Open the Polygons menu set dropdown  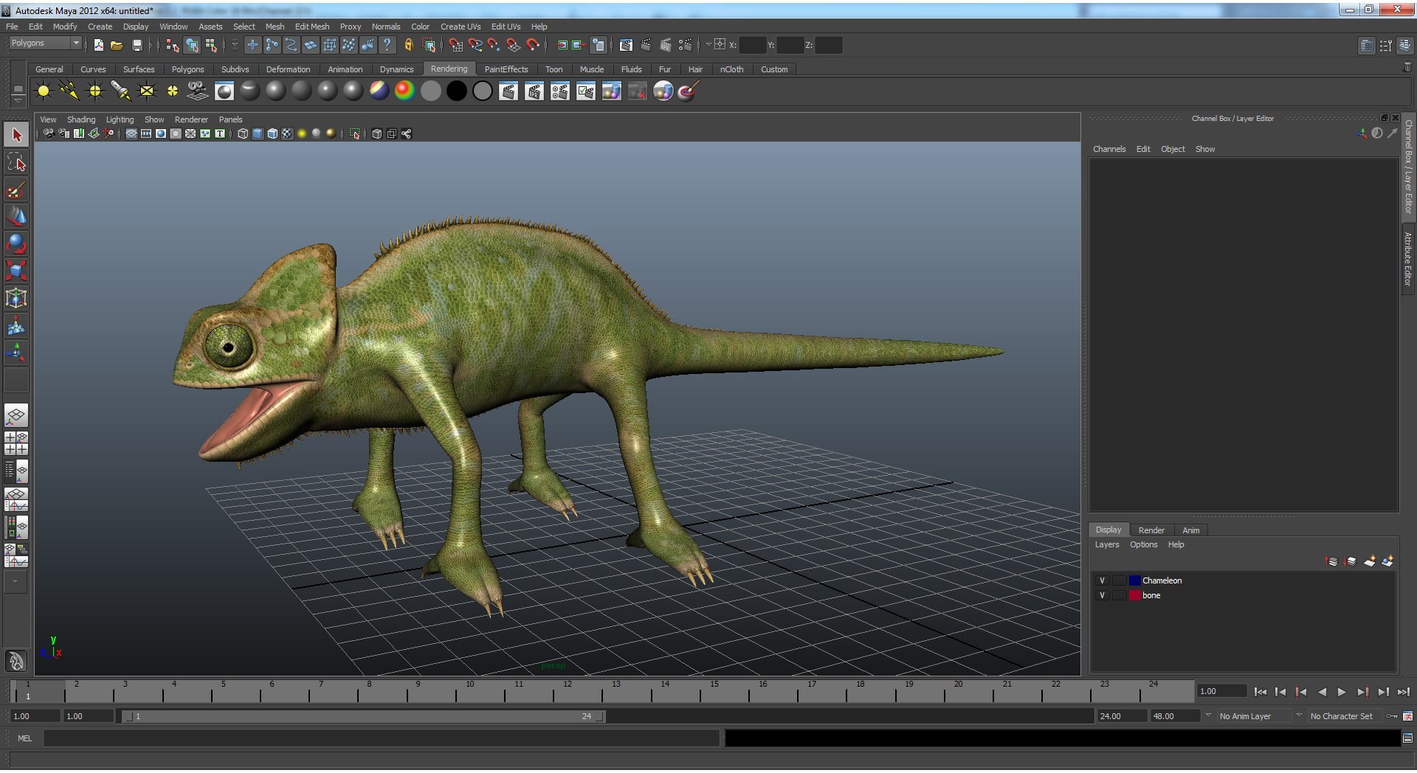click(45, 44)
